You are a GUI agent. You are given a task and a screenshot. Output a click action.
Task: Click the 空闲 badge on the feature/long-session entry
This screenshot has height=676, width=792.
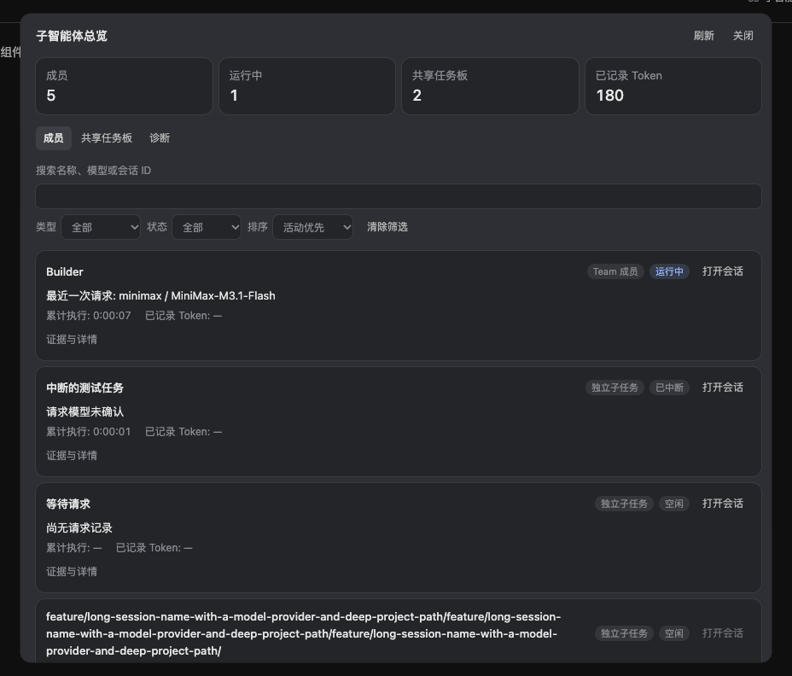[674, 633]
